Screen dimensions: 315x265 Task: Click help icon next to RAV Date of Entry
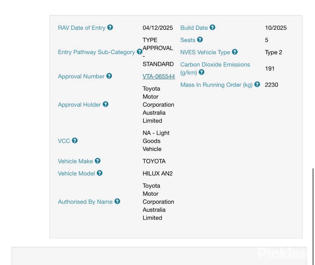110,27
